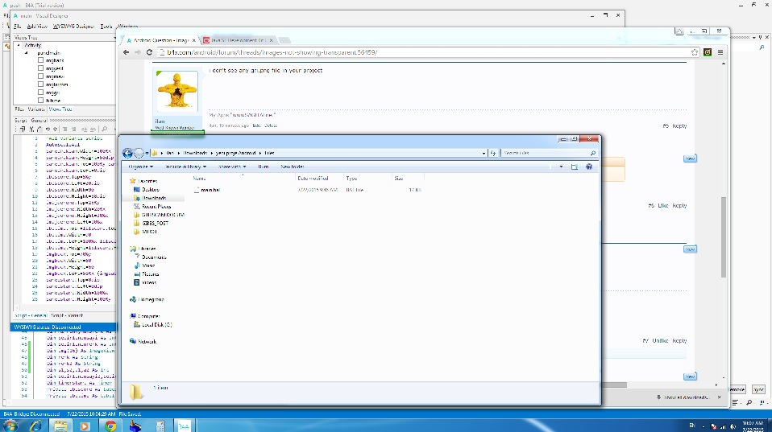Open the Chrome hamburger menu
This screenshot has width=772, height=432.
tap(720, 52)
